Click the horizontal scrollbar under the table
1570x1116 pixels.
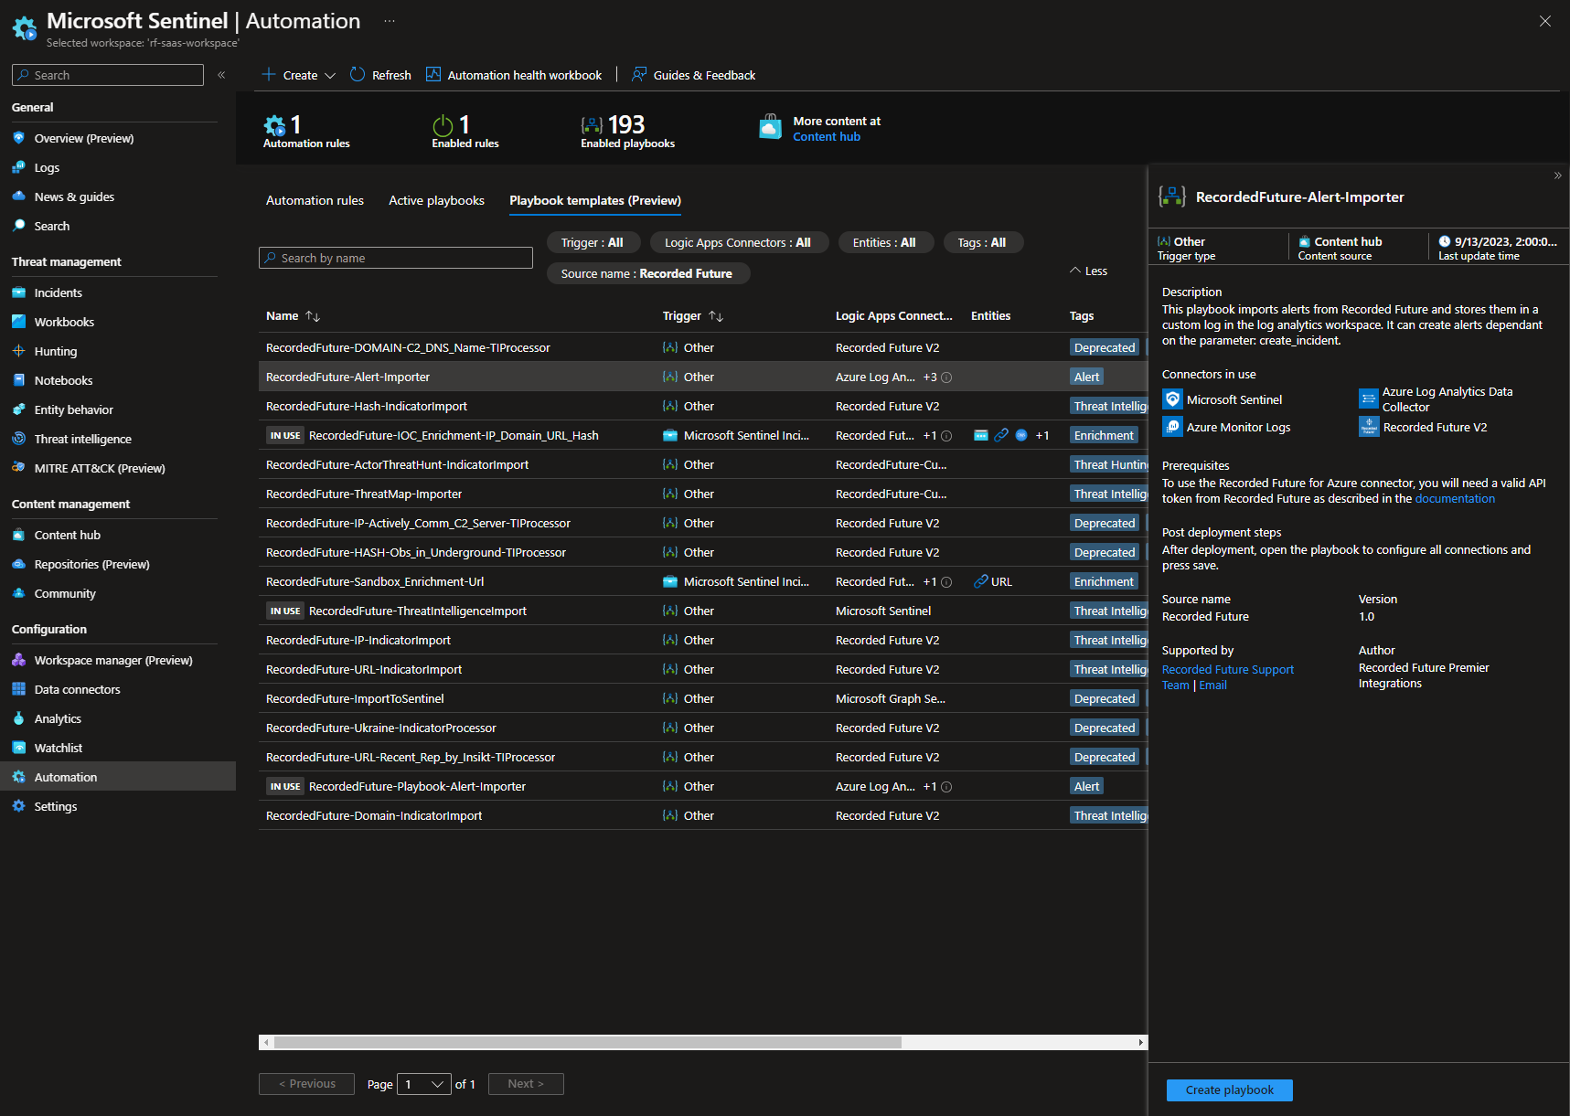[x=587, y=1042]
